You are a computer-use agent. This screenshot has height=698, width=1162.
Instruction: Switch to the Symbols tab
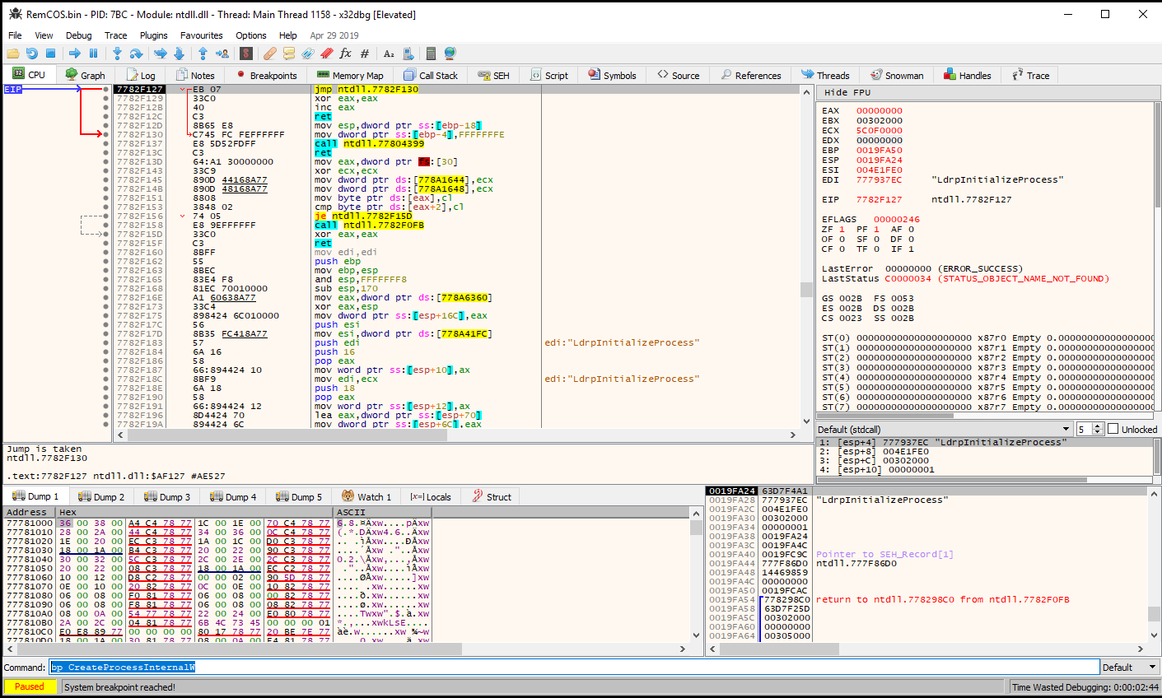[x=612, y=75]
